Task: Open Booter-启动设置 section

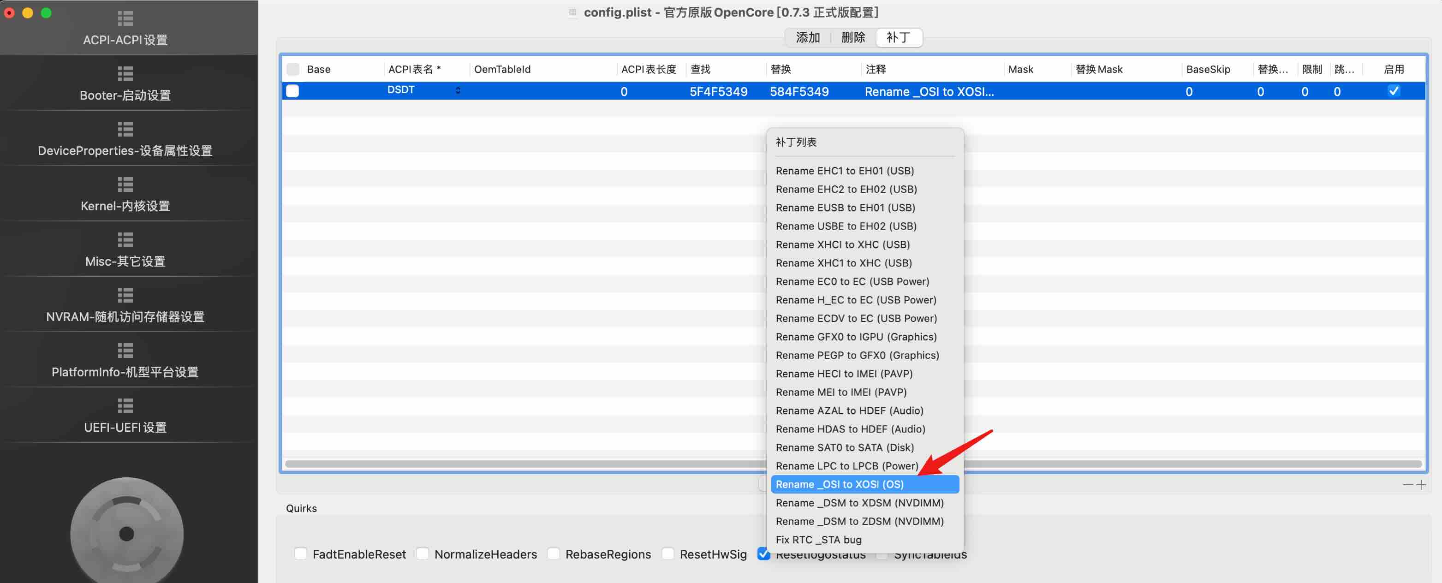Action: (x=125, y=95)
